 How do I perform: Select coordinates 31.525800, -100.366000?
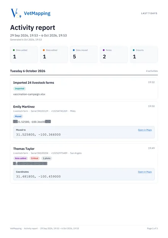coord(38,135)
